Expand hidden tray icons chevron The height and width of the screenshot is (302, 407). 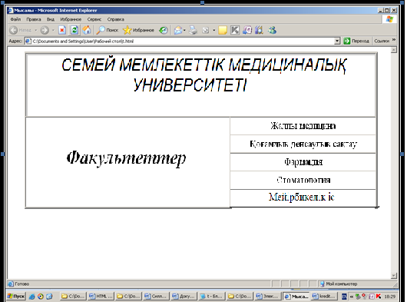tap(352, 297)
